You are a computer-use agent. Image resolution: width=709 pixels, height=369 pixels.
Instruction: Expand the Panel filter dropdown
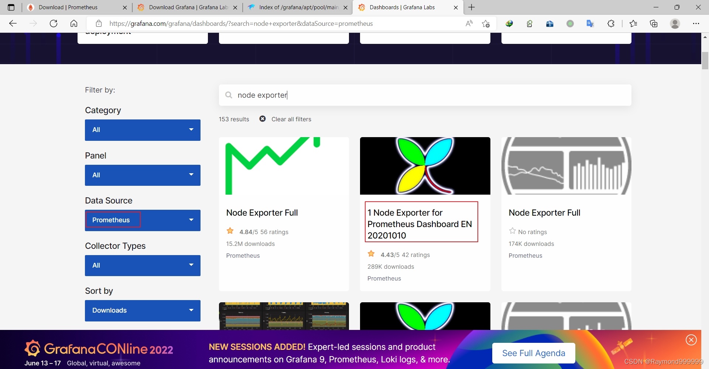pyautogui.click(x=143, y=175)
